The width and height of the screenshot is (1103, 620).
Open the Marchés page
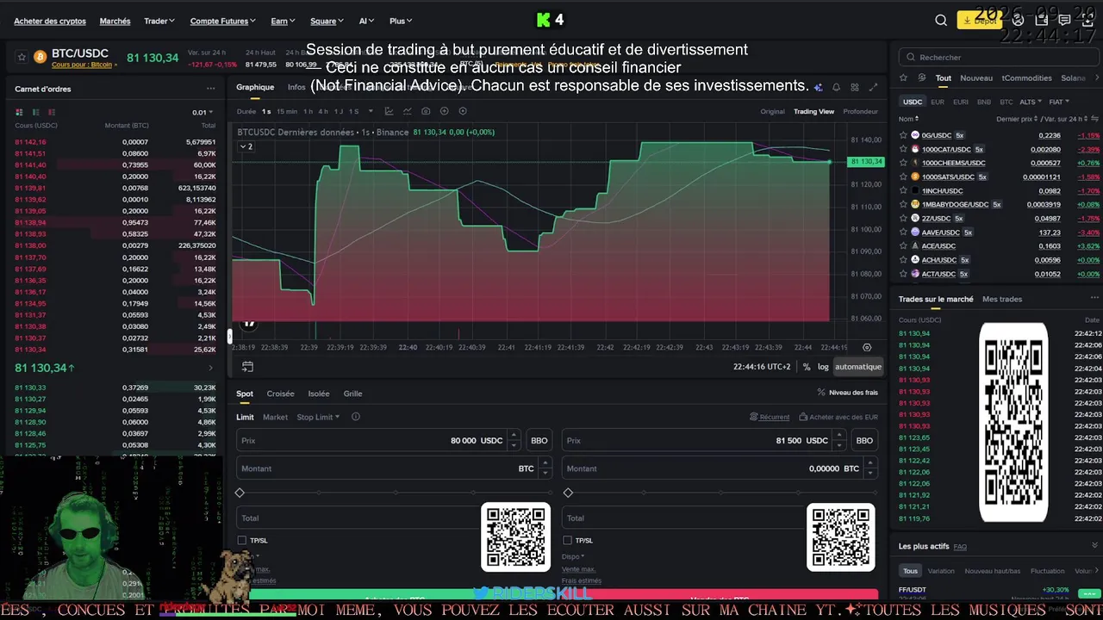[115, 21]
